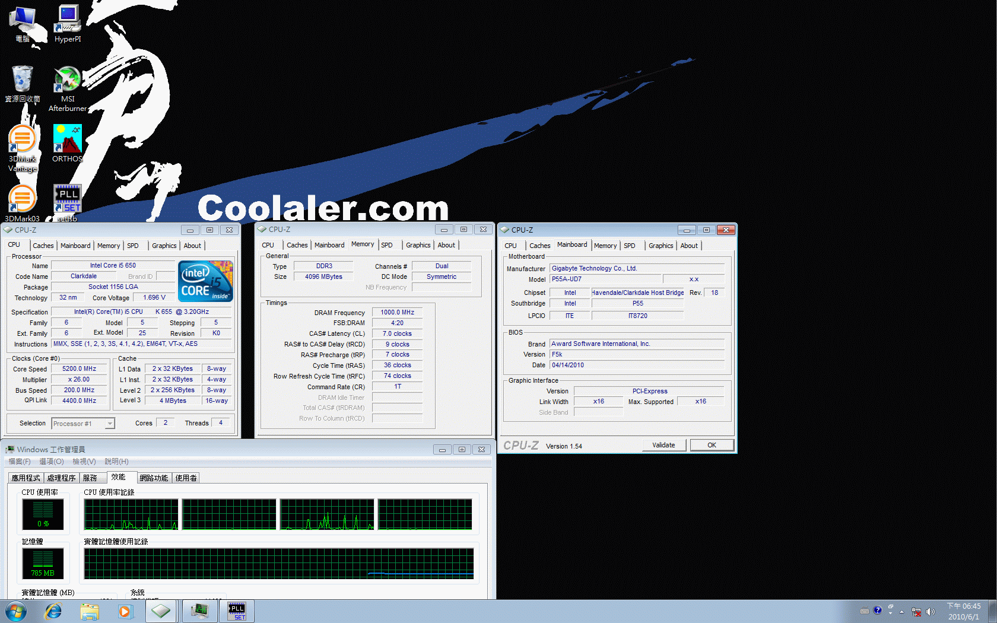Viewport: 997px width, 623px height.
Task: Click the CPU usage gauge showing 0 %
Action: 43,514
